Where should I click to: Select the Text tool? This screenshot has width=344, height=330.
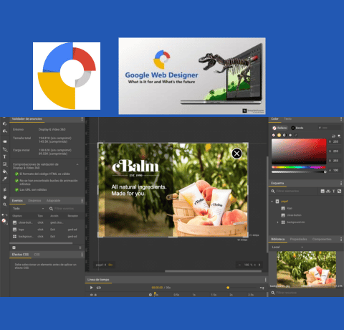click(4, 156)
